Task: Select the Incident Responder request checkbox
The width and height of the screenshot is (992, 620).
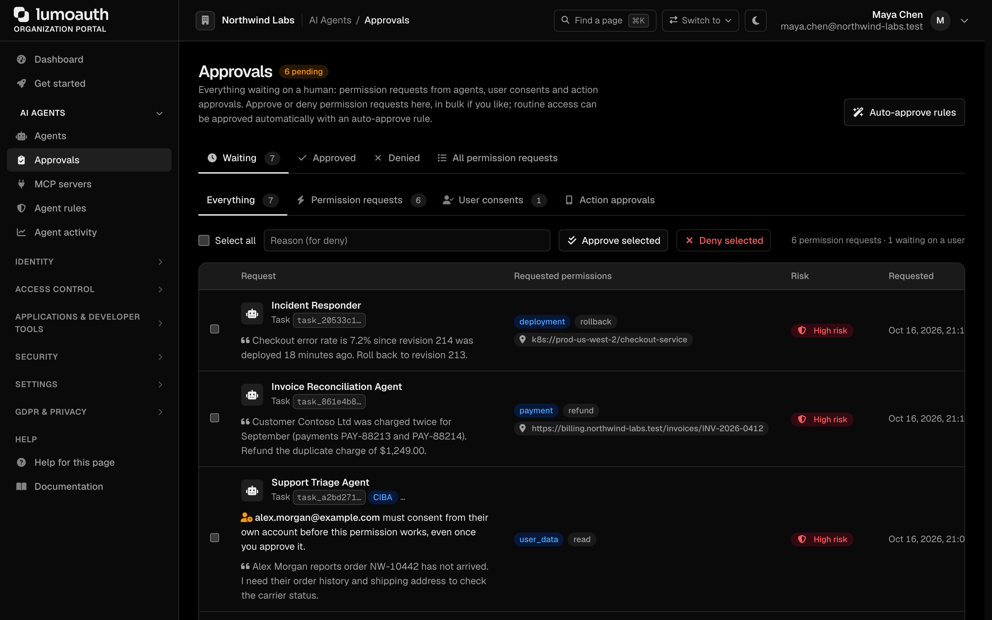Action: (214, 329)
